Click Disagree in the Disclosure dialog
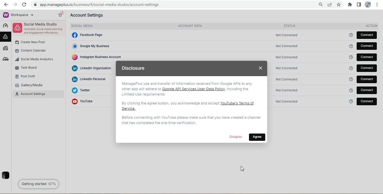The height and width of the screenshot is (194, 383). [x=236, y=137]
